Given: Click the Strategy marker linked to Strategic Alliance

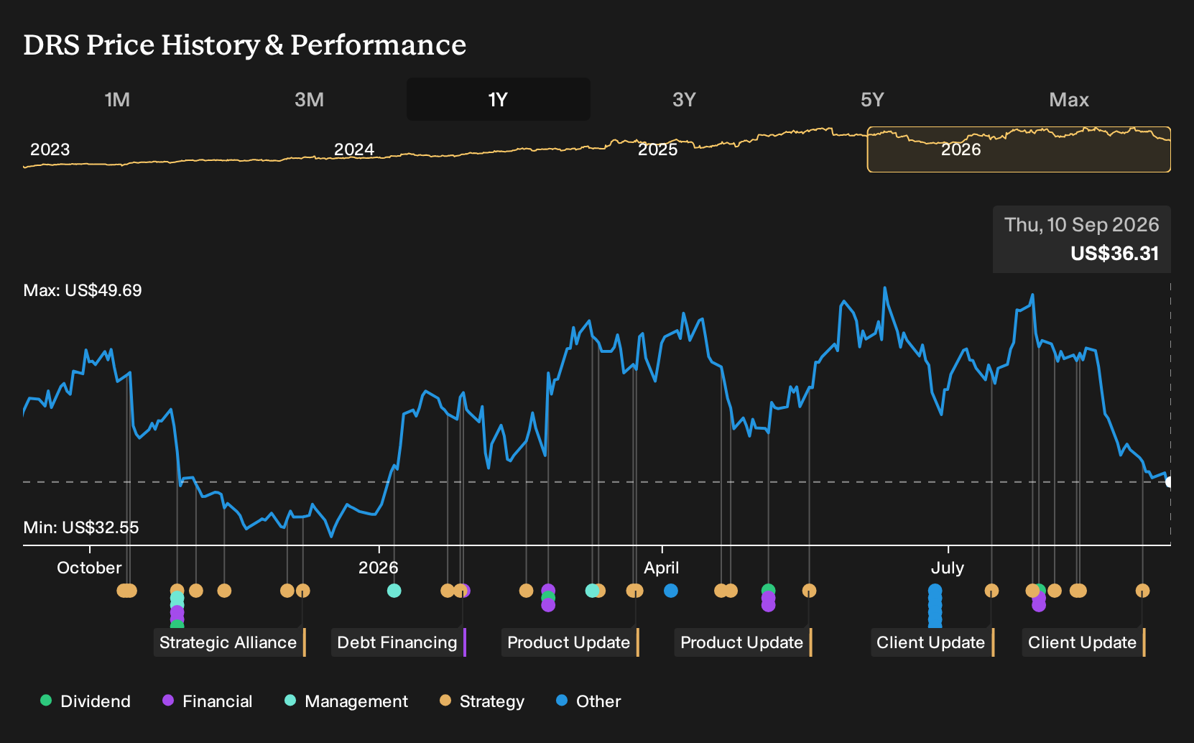Looking at the screenshot, I should [302, 591].
